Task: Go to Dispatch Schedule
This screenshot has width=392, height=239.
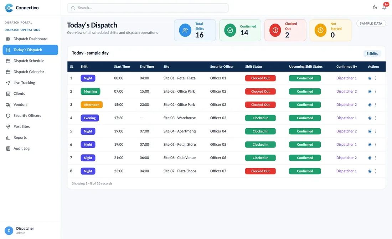Action: [x=30, y=61]
